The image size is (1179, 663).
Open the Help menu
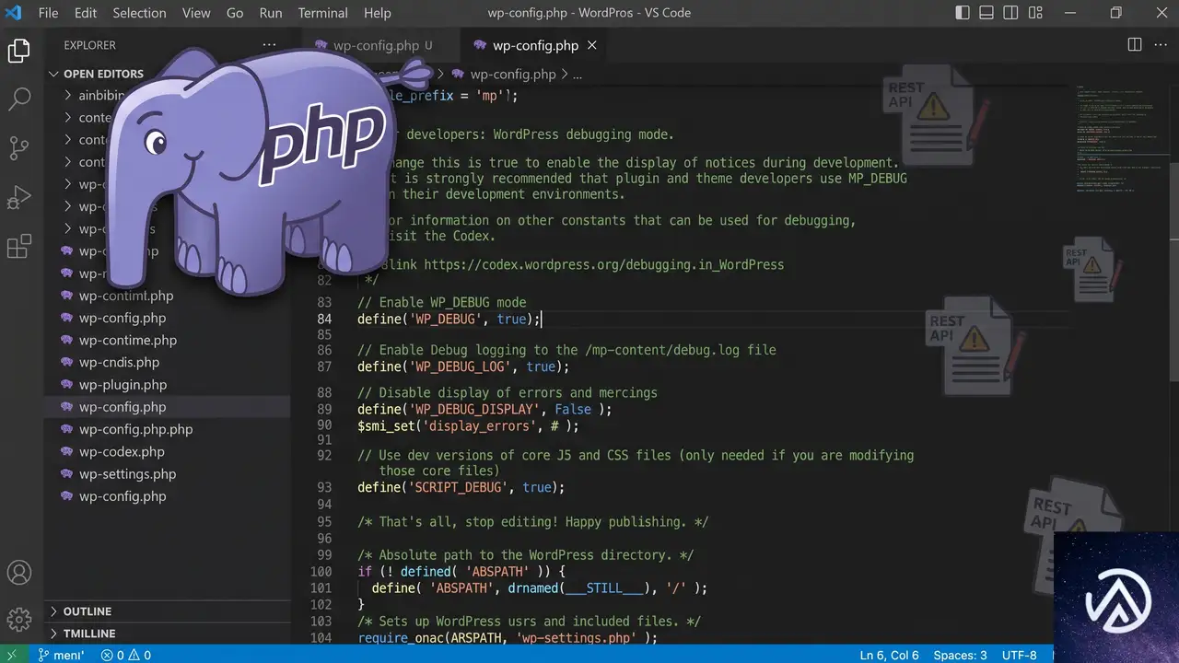pos(378,13)
